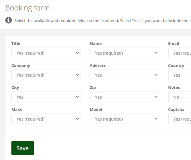Click the Zip field label
The width and height of the screenshot is (191, 160).
pos(93,87)
